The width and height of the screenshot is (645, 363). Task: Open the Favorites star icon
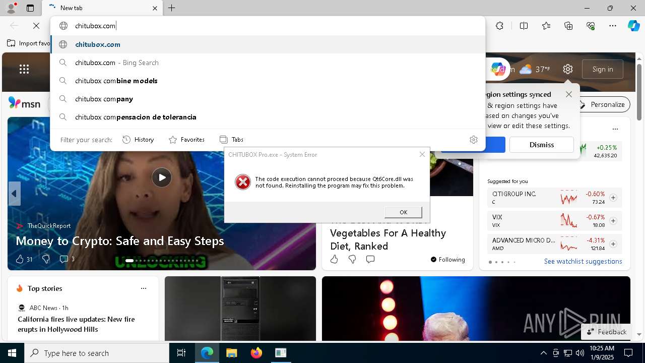[x=546, y=26]
